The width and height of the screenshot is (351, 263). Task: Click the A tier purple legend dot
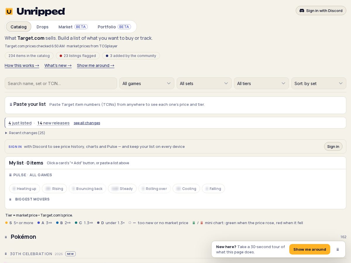pyautogui.click(x=39, y=223)
